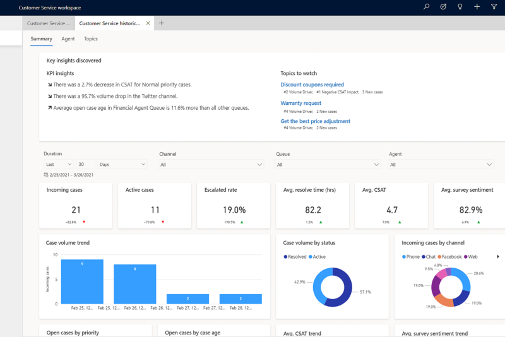Switch to the Customer Service session tab
The height and width of the screenshot is (337, 505).
coord(49,23)
